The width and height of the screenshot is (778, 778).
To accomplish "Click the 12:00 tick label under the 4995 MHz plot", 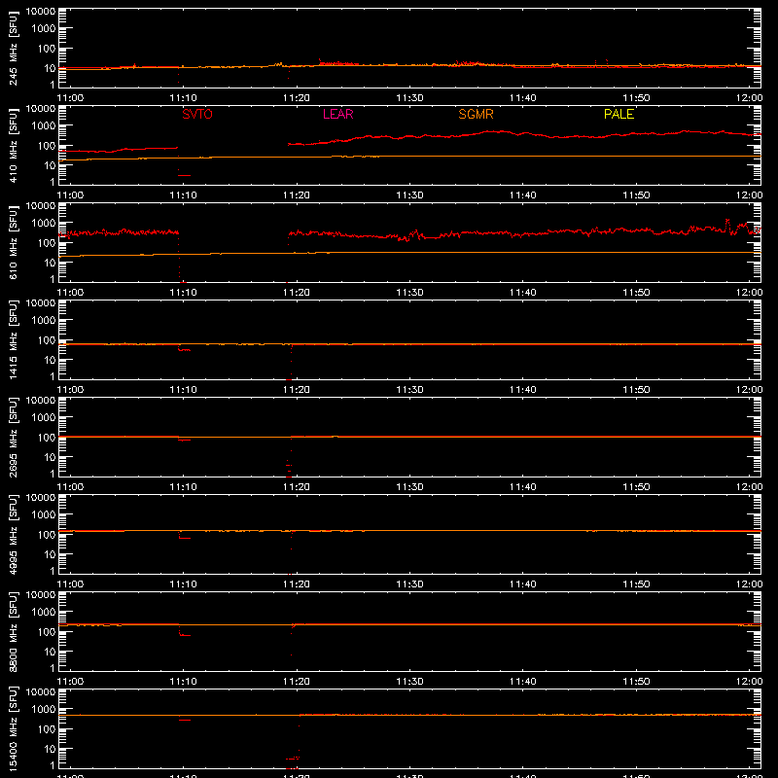I will pos(749,584).
